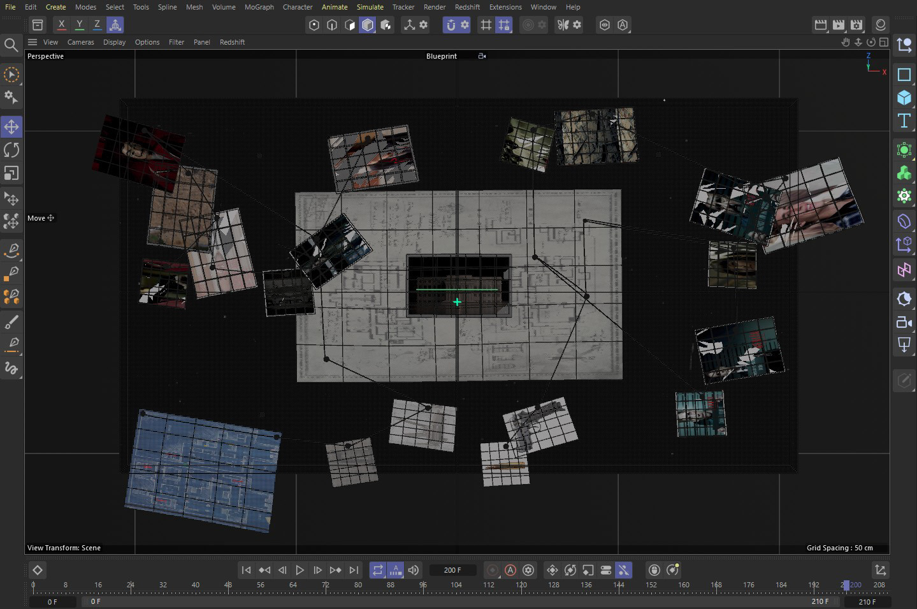Toggle Enable Snap magnet icon
This screenshot has width=917, height=609.
pyautogui.click(x=451, y=25)
